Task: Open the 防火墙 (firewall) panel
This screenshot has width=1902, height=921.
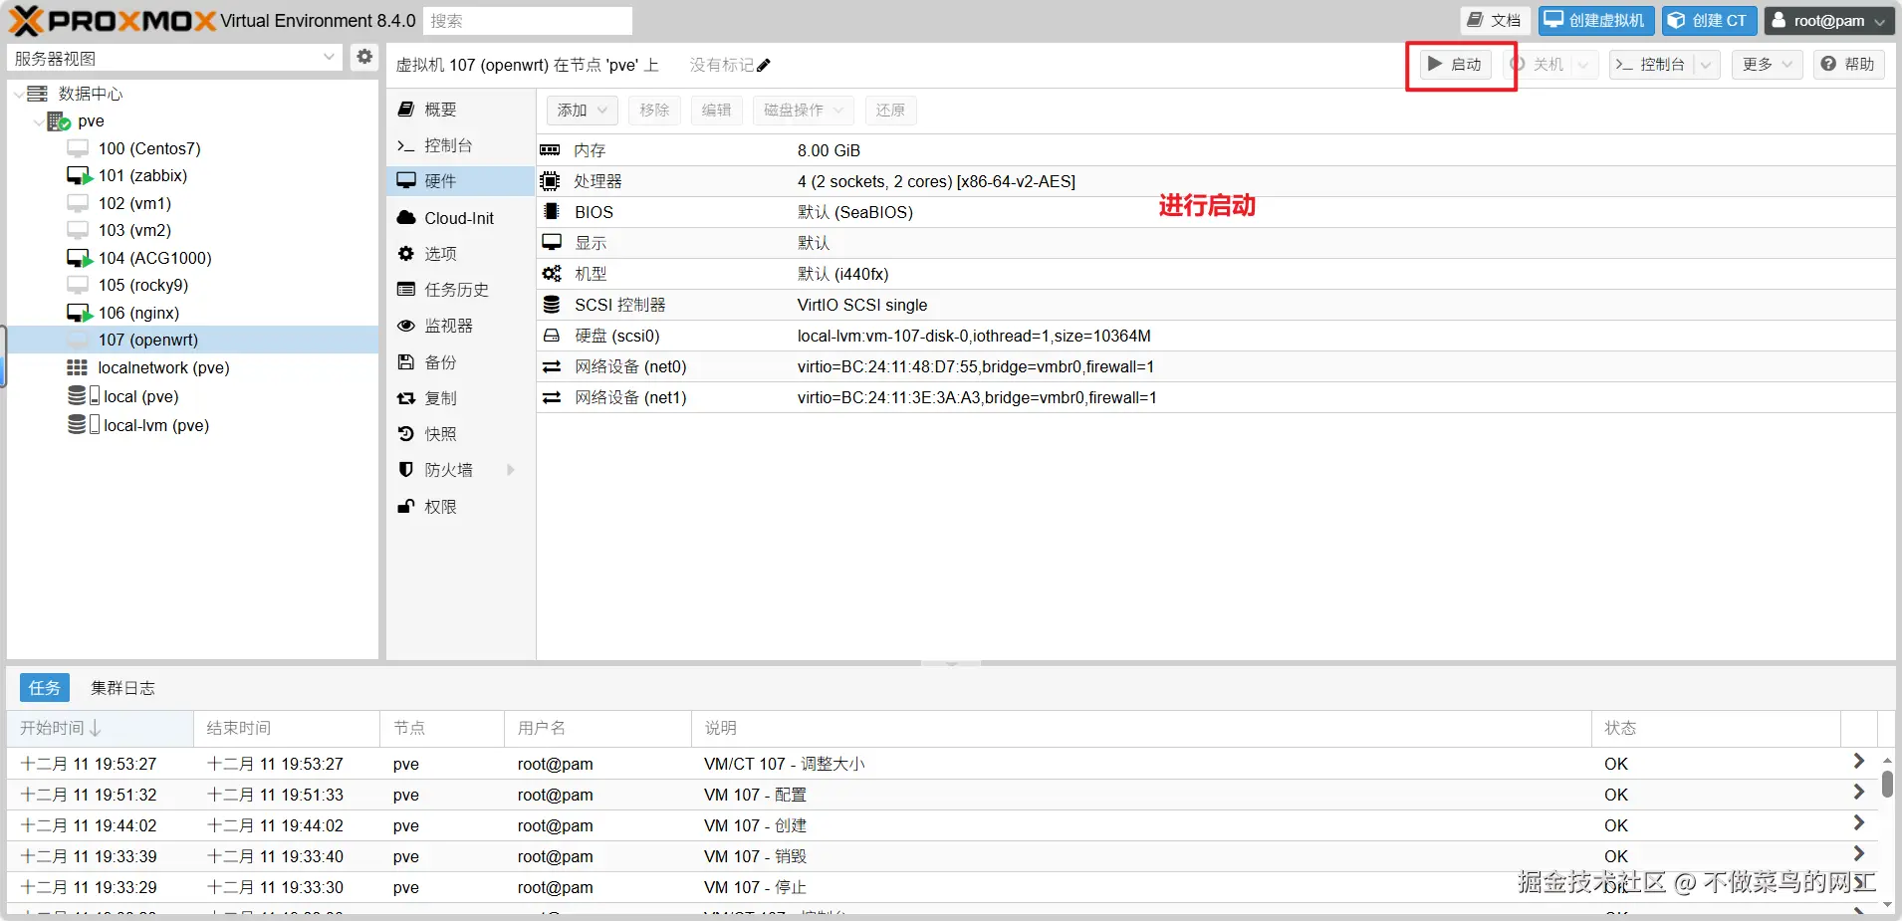Action: (x=450, y=469)
